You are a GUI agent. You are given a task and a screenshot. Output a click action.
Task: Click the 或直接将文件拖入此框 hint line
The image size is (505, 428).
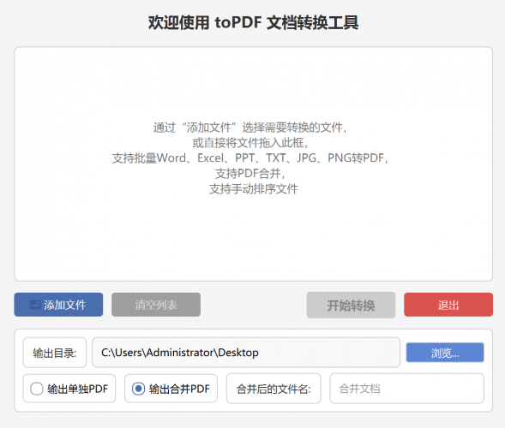(x=250, y=143)
